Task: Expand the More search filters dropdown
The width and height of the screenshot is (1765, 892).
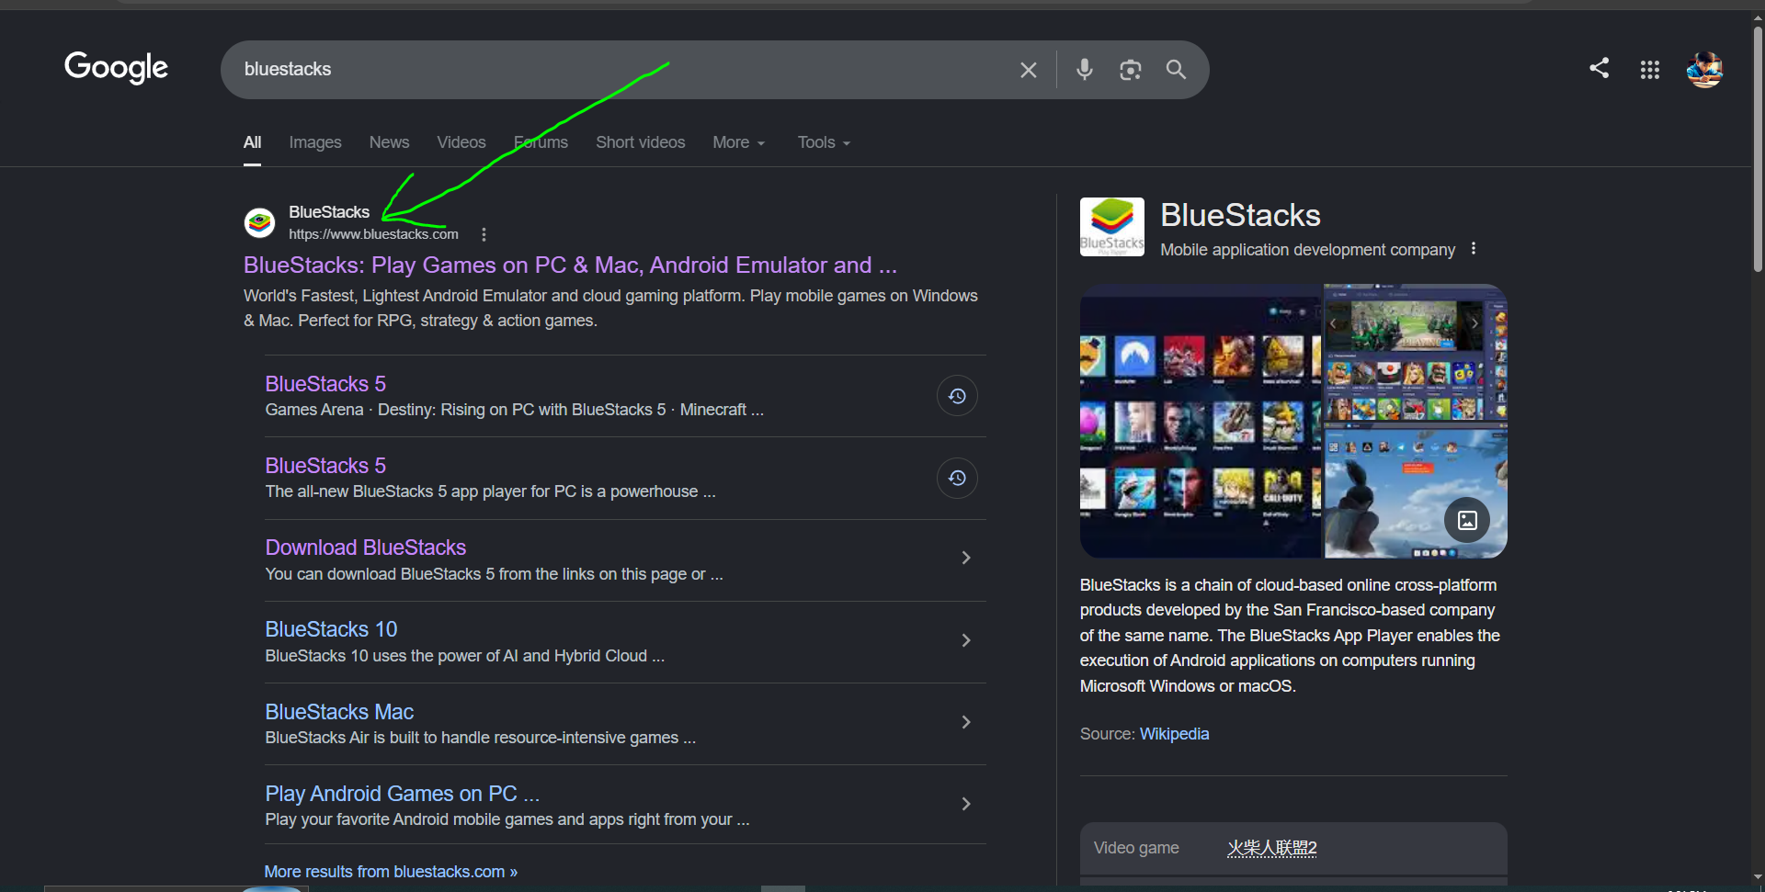Action: click(x=739, y=142)
